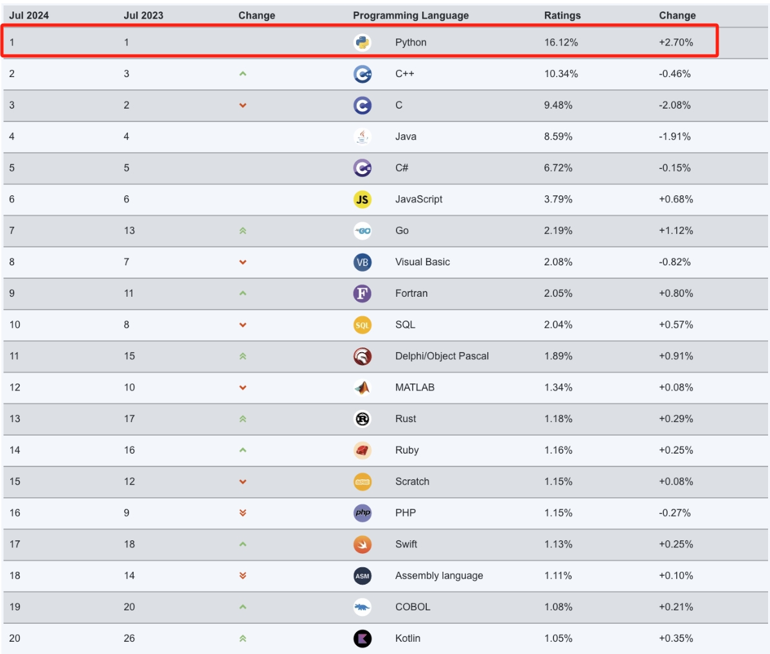Click the C++ language icon

pyautogui.click(x=363, y=74)
